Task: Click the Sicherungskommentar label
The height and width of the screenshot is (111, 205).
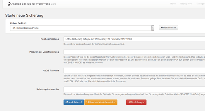Action: point(47,89)
